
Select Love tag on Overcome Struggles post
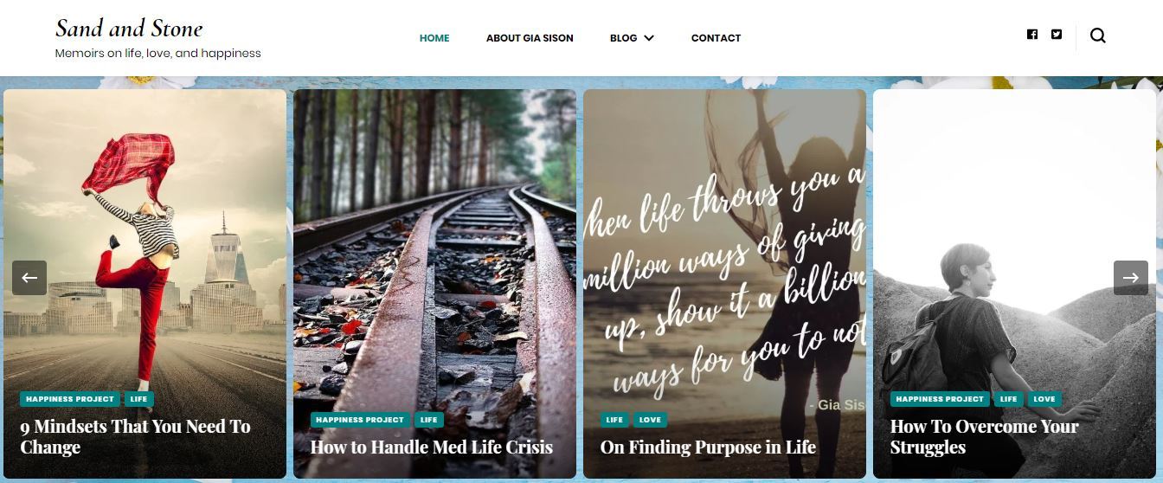1044,399
